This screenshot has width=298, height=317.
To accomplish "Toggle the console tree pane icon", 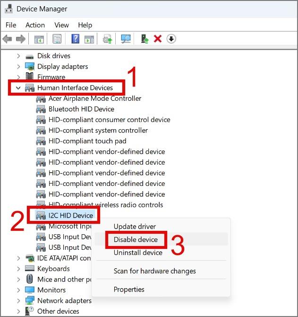I will tap(39, 39).
